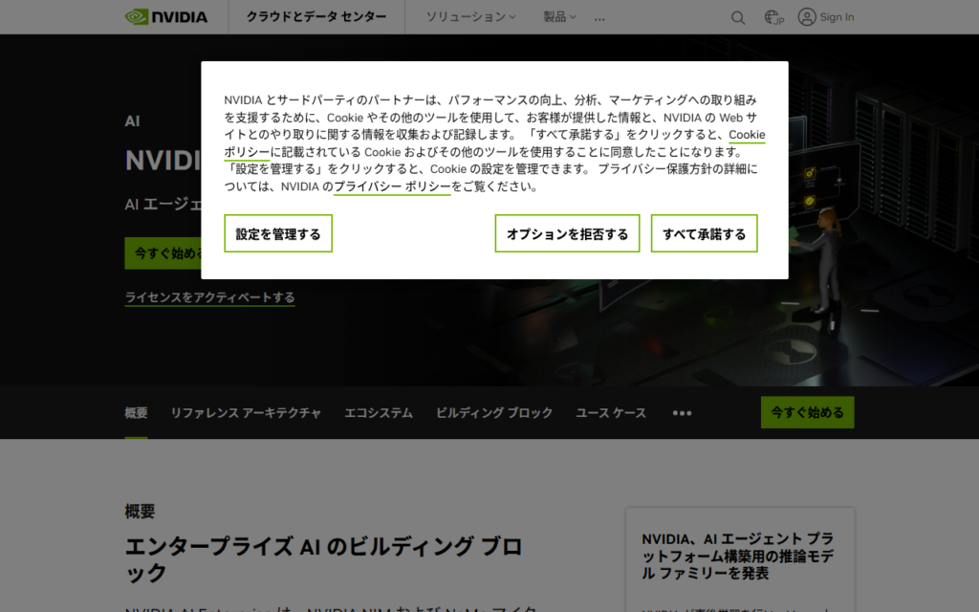Click ライセンスをアクティベートする link
979x612 pixels.
coord(209,297)
